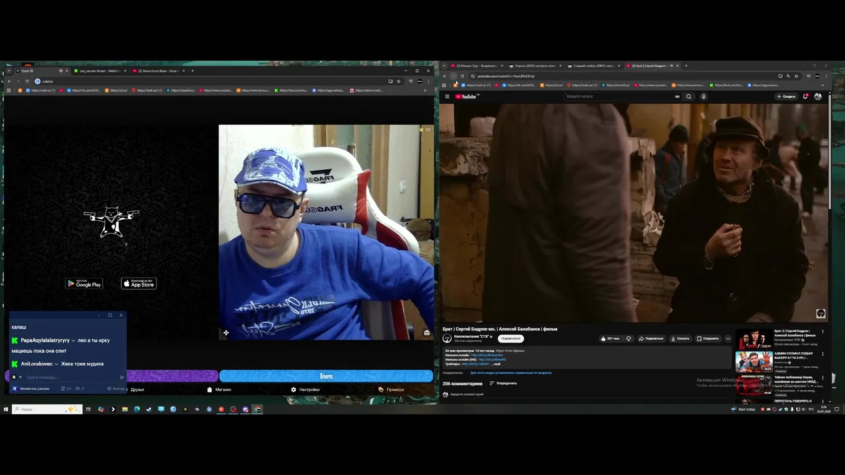Switch to the 'Сладкий ноябрь (2001)' browser tab
This screenshot has width=845, height=475.
592,66
